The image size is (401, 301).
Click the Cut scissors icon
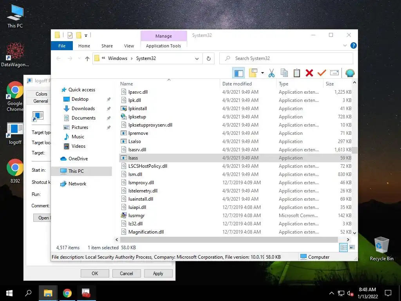(x=271, y=73)
